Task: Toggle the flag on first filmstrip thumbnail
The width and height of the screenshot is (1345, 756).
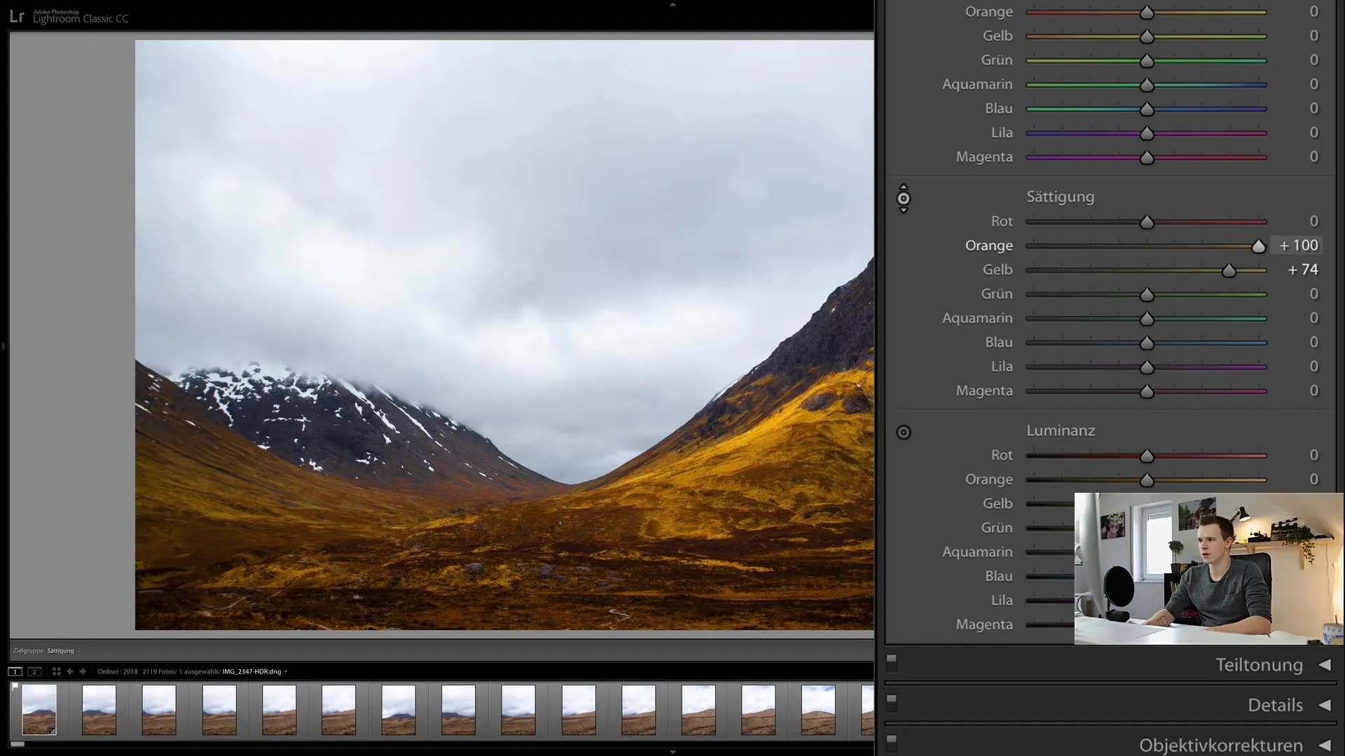Action: click(15, 687)
